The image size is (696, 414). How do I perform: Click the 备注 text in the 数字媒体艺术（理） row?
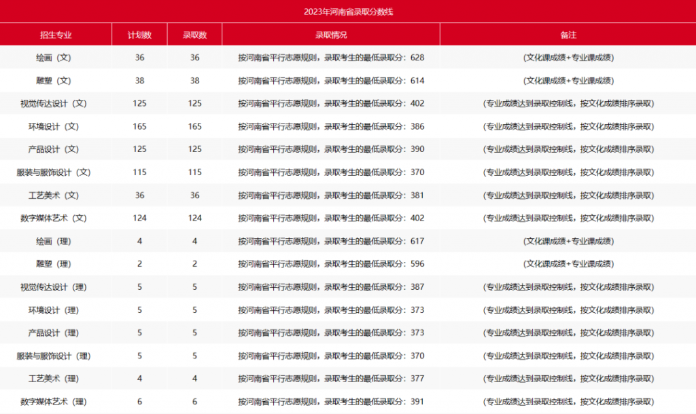pos(568,402)
